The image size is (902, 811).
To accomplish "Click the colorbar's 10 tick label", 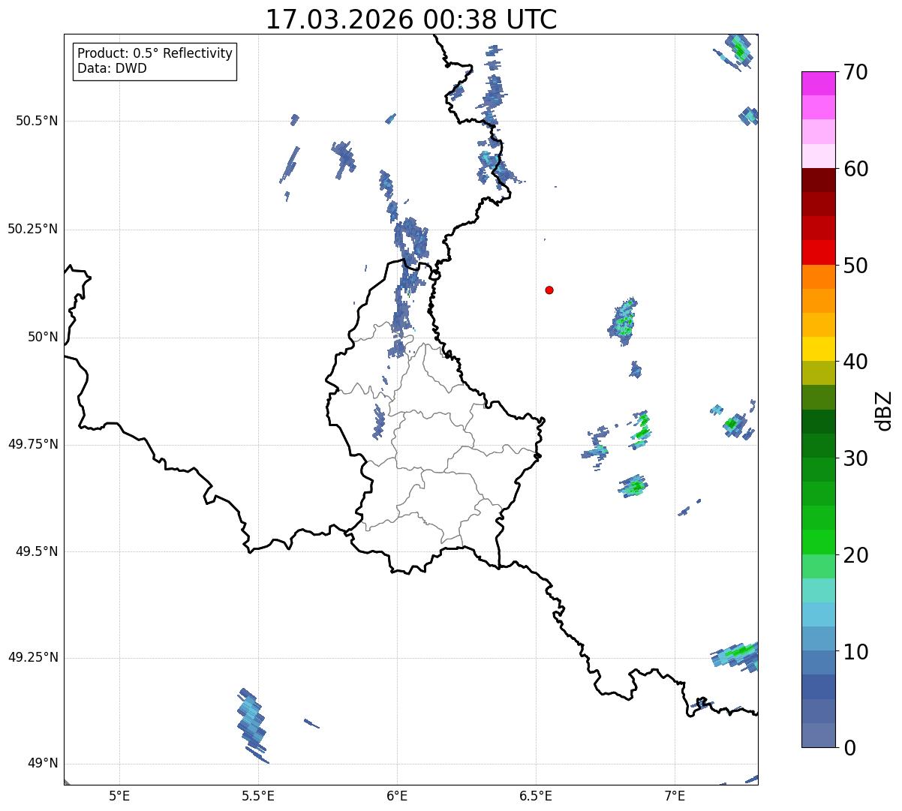I will point(855,651).
